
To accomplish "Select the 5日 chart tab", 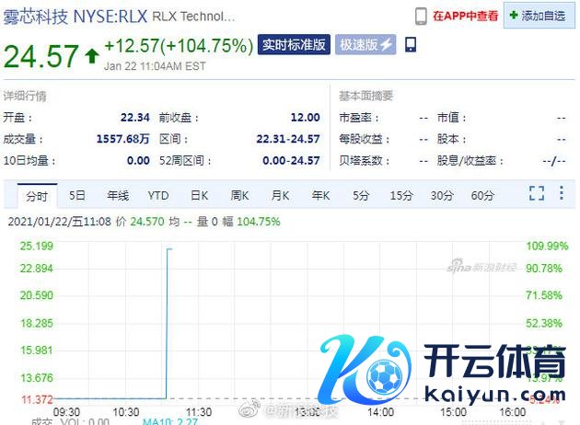I will click(x=77, y=196).
